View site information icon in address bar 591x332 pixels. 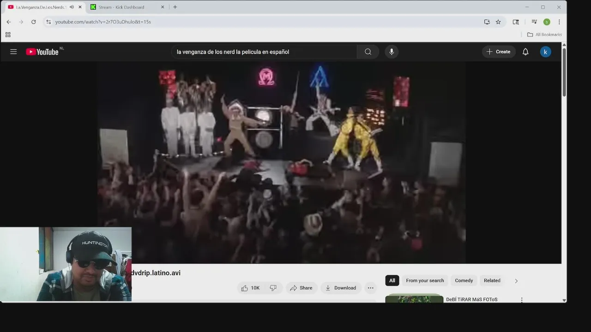(x=48, y=22)
